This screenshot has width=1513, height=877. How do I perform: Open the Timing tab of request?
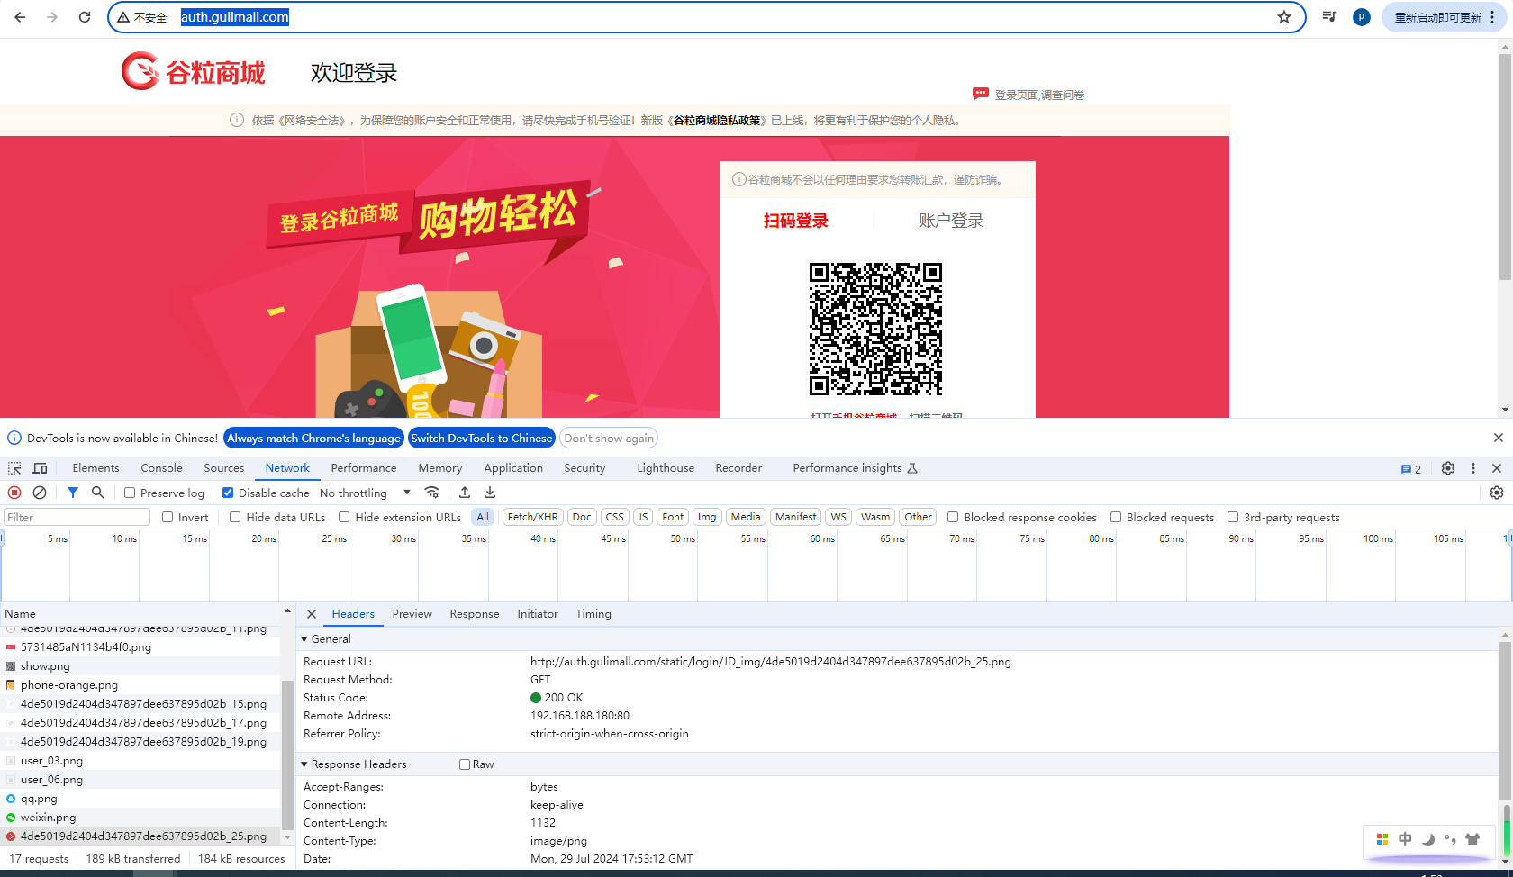[x=593, y=614]
